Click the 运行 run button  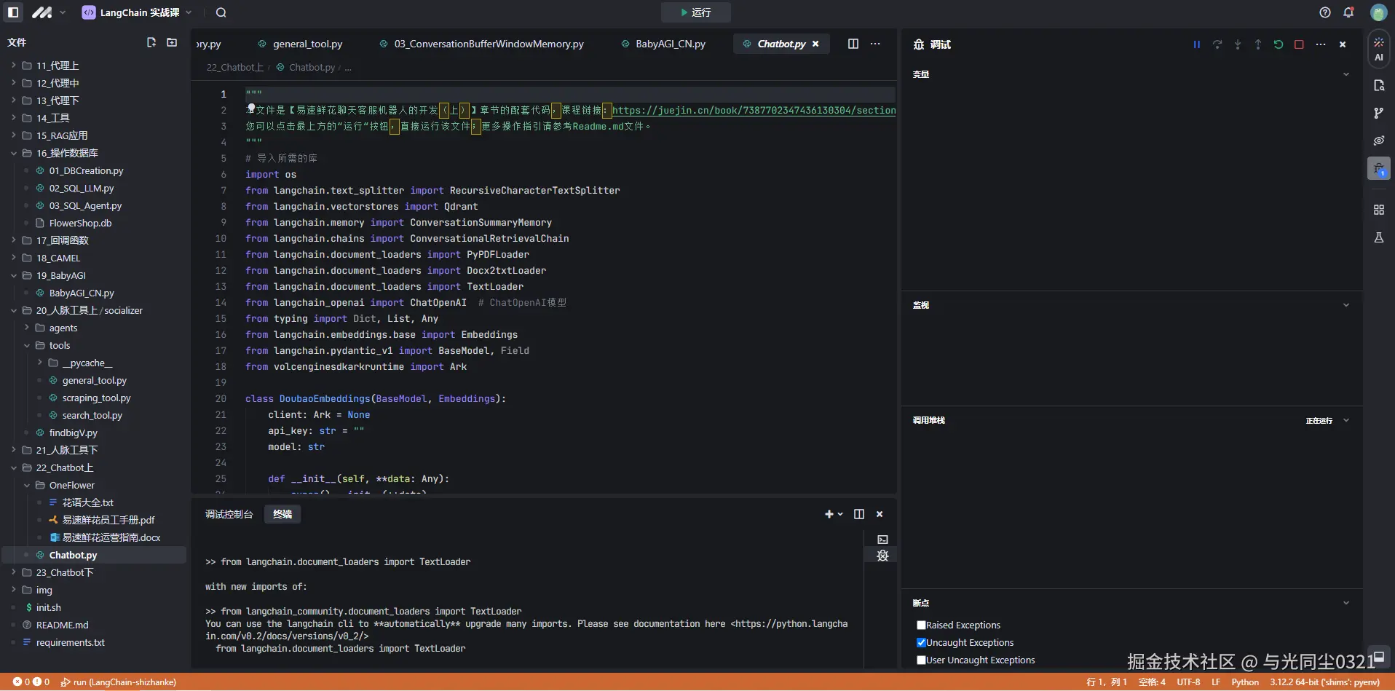pyautogui.click(x=695, y=12)
